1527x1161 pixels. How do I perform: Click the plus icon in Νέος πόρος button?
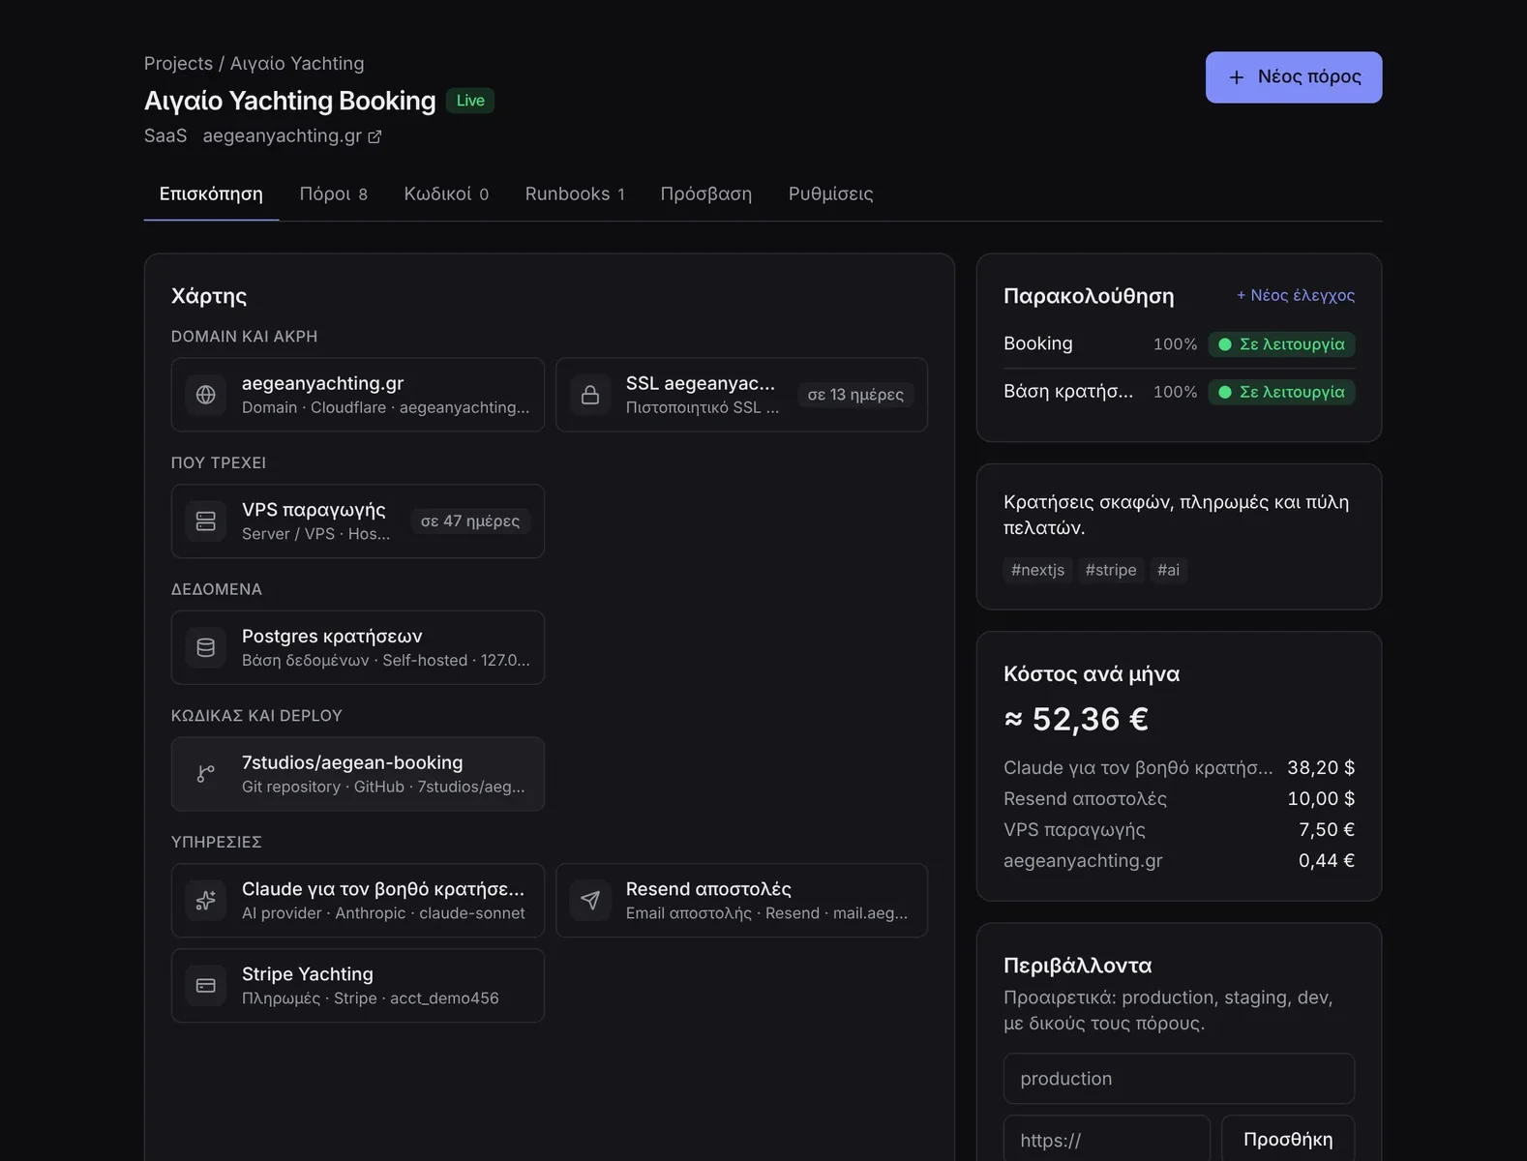click(1236, 77)
